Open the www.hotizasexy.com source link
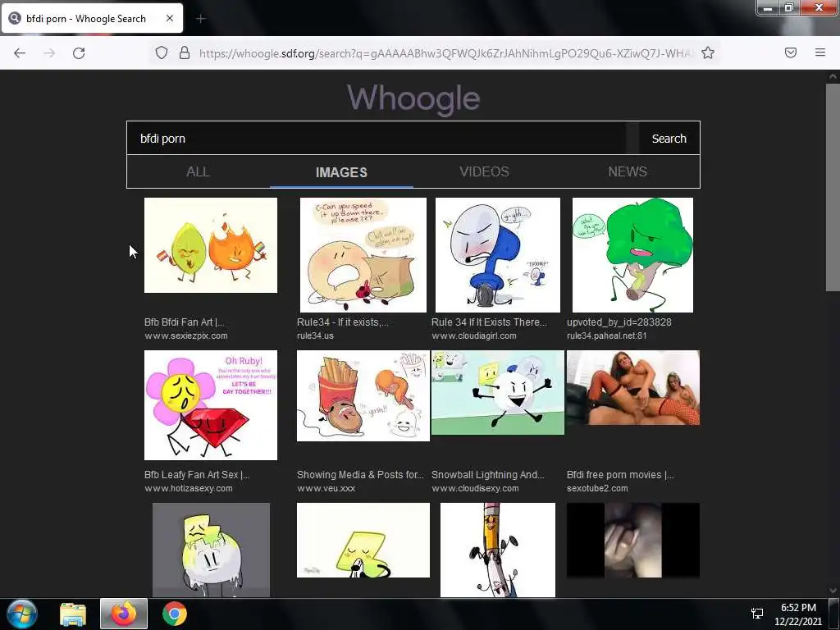 (188, 489)
